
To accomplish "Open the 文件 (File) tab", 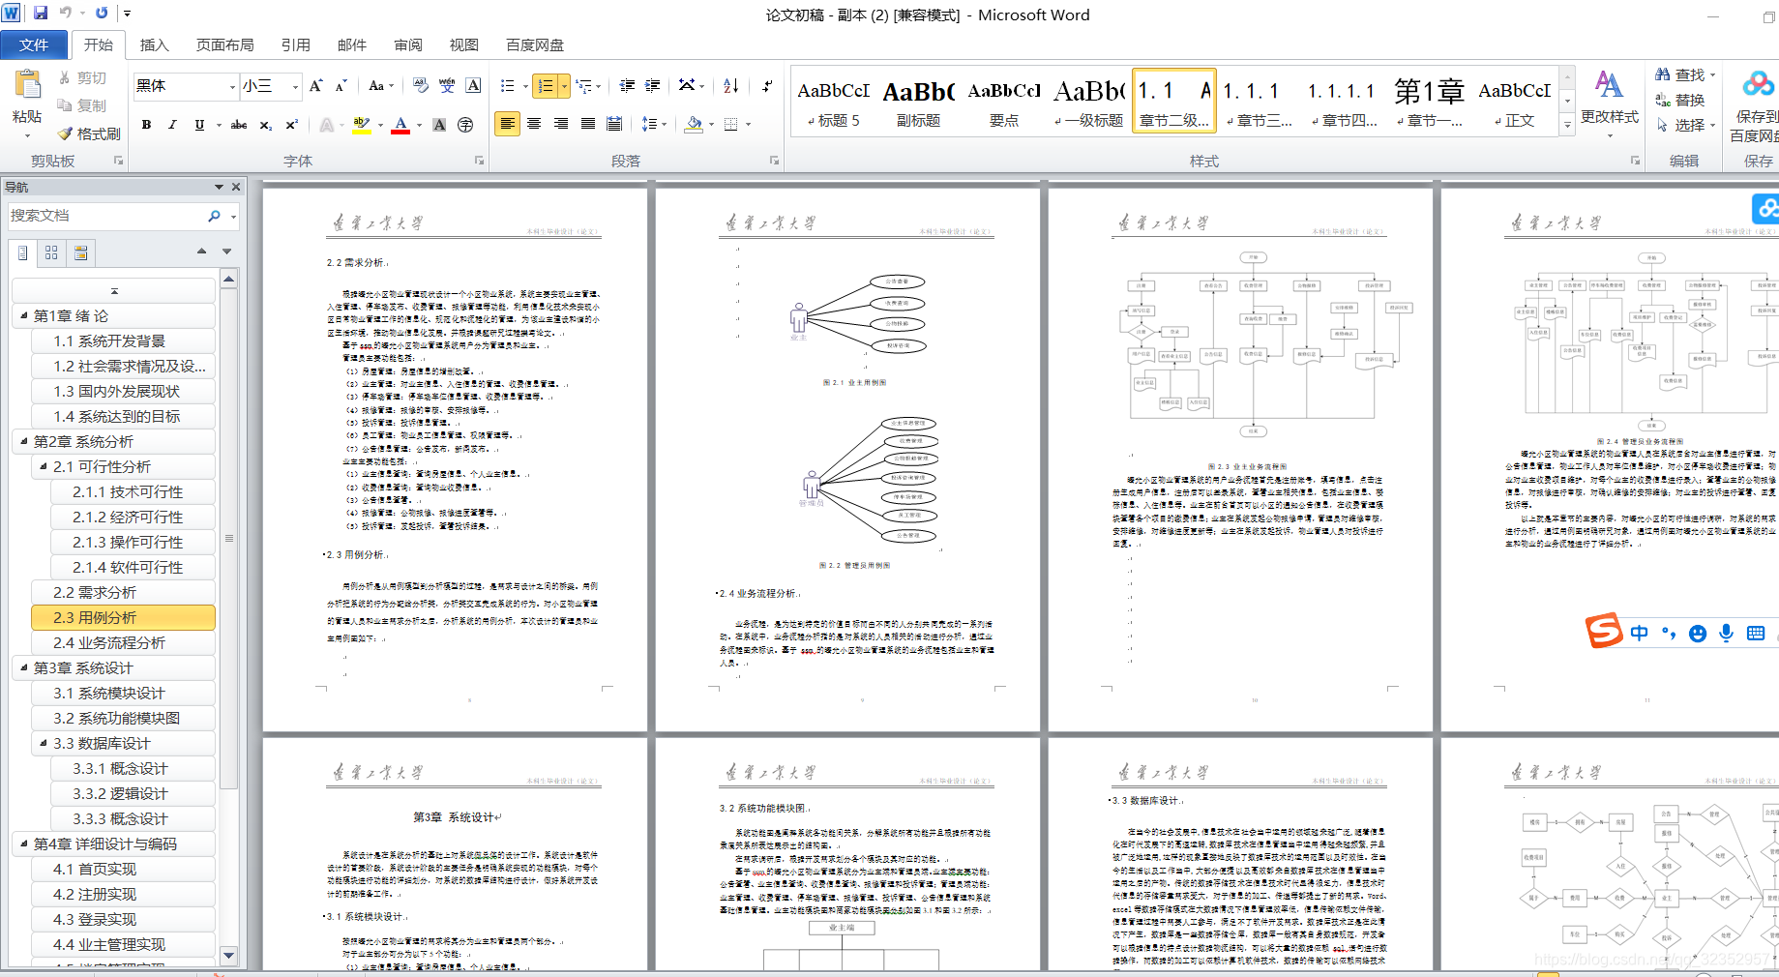I will tap(34, 44).
